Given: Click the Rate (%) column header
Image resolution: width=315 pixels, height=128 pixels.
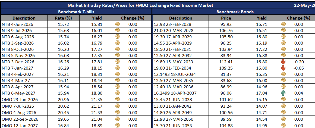Looking at the screenshot, I should (63, 18).
